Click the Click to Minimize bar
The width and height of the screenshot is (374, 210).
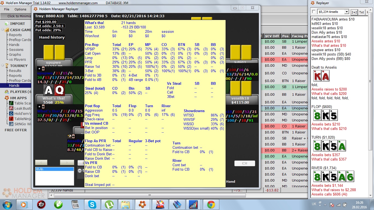[16, 16]
